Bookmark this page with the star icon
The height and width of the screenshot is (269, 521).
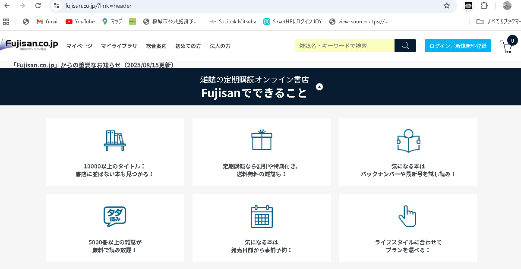point(447,6)
